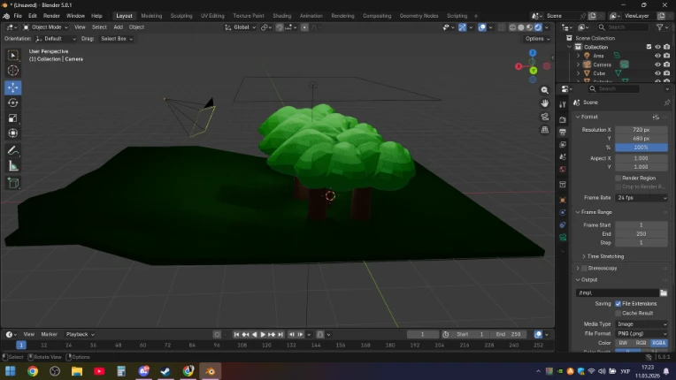Toggle the camera view icon in viewport
This screenshot has width=676, height=380.
tap(545, 117)
